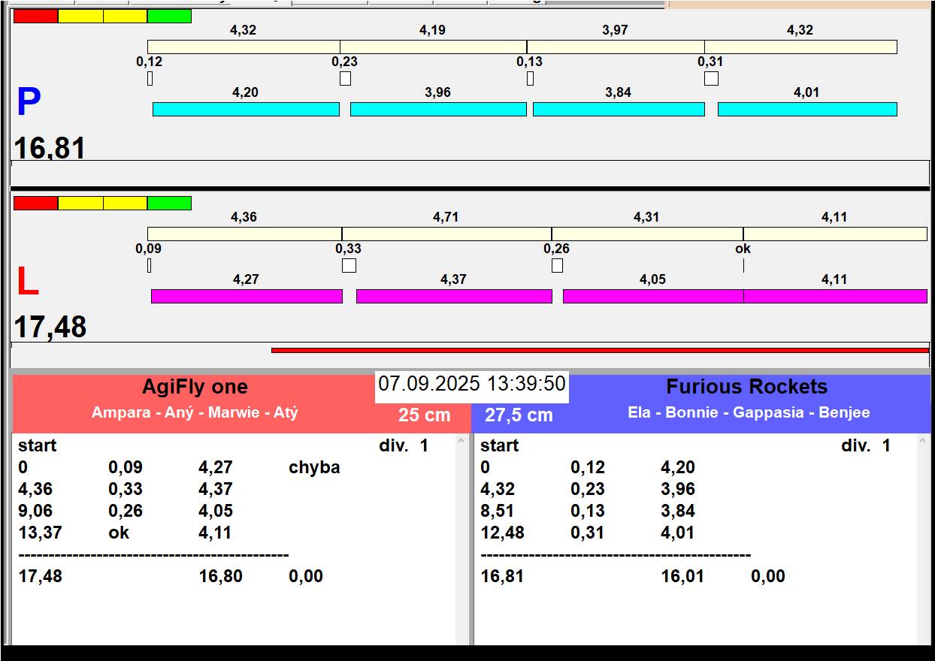Click the 3,96 run time in Furious Rockets table
This screenshot has height=661, width=935.
pyautogui.click(x=678, y=489)
